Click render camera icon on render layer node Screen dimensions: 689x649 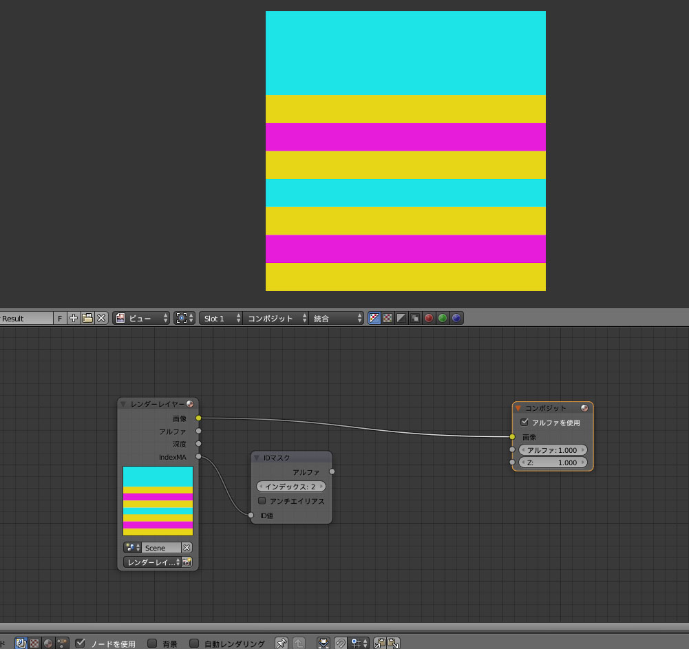187,562
